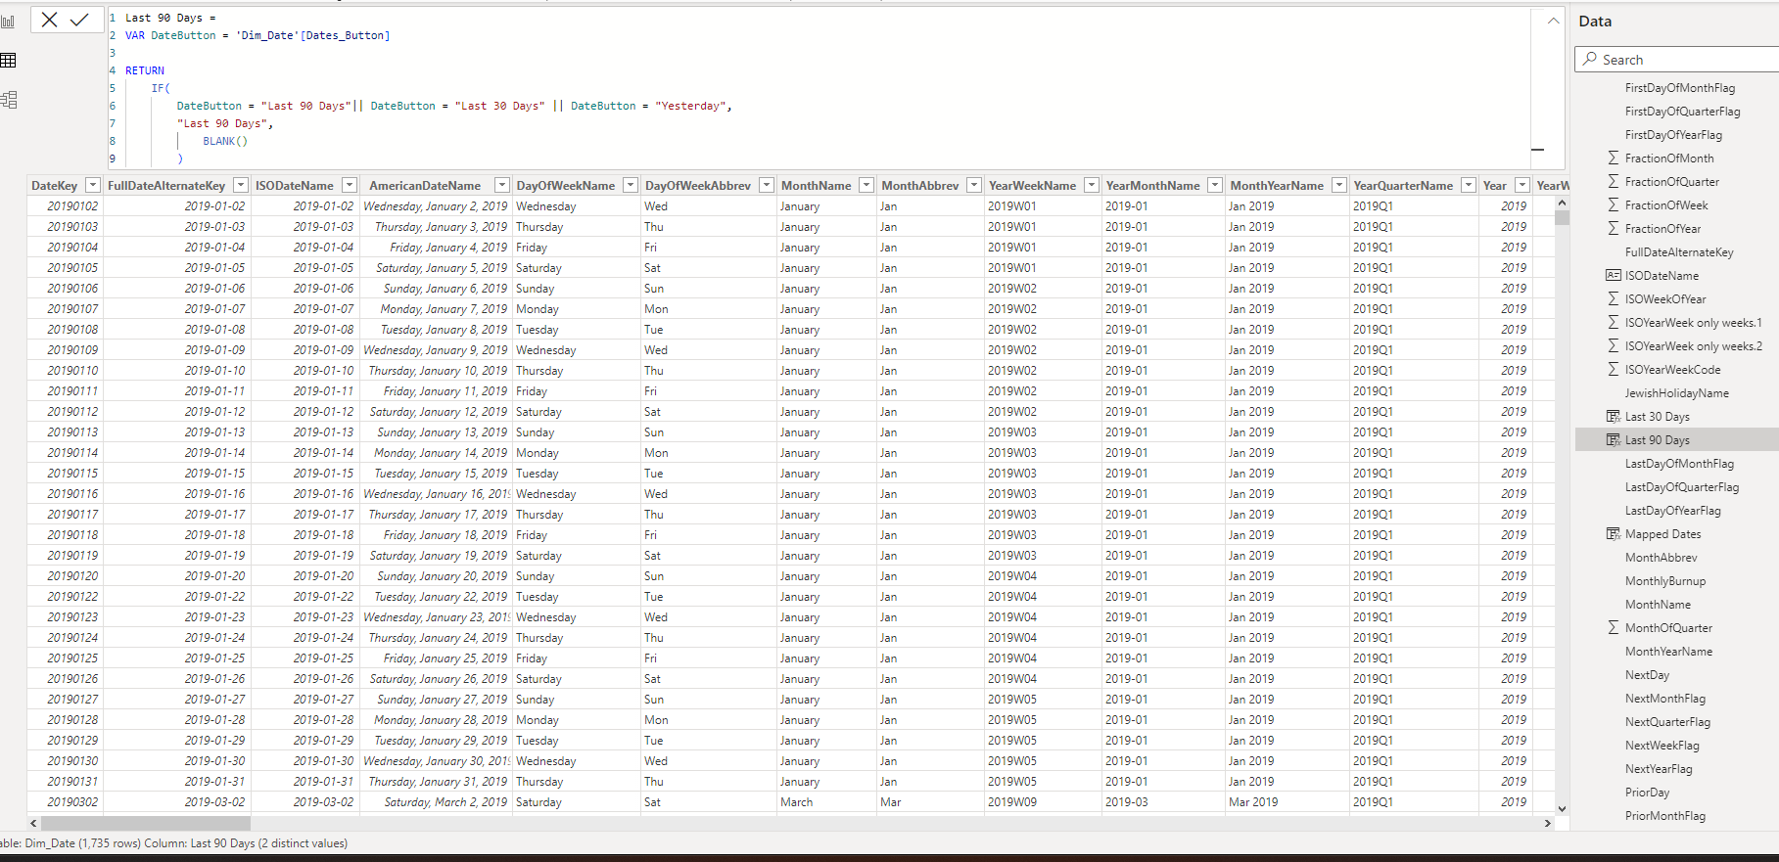The image size is (1779, 862).
Task: Click the sigma icon next to ISOWeekOfYear
Action: click(x=1613, y=299)
